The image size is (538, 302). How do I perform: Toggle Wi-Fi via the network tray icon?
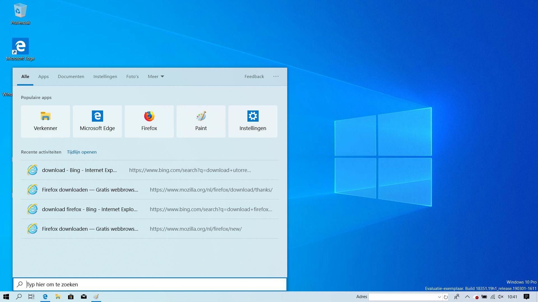(493, 297)
